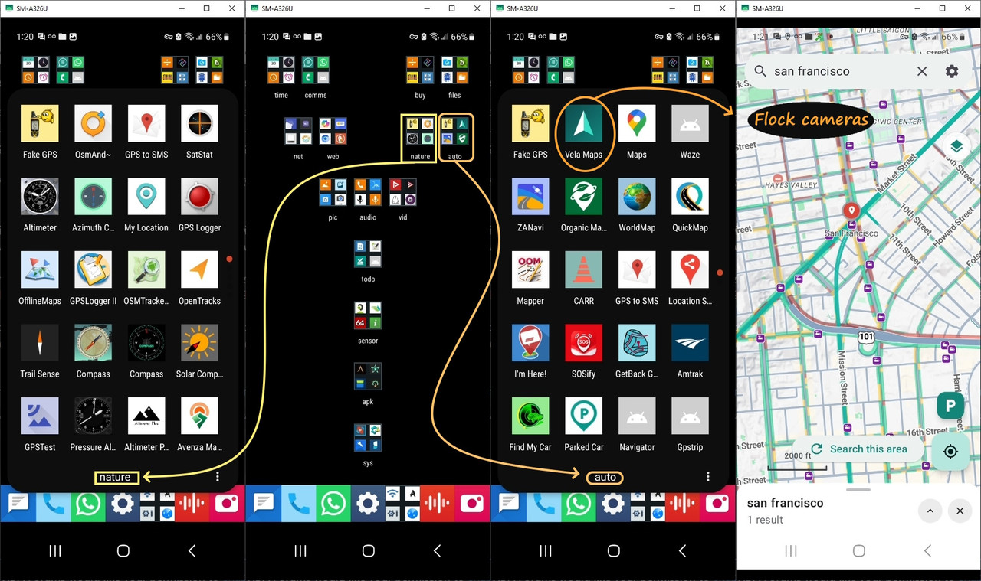Screen dimensions: 981x581
Task: Open the comms folder on the home screen
Action: tap(316, 70)
